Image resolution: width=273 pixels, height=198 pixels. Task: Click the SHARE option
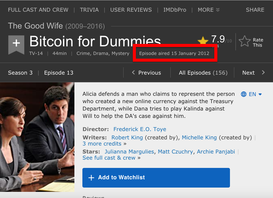coord(255,10)
